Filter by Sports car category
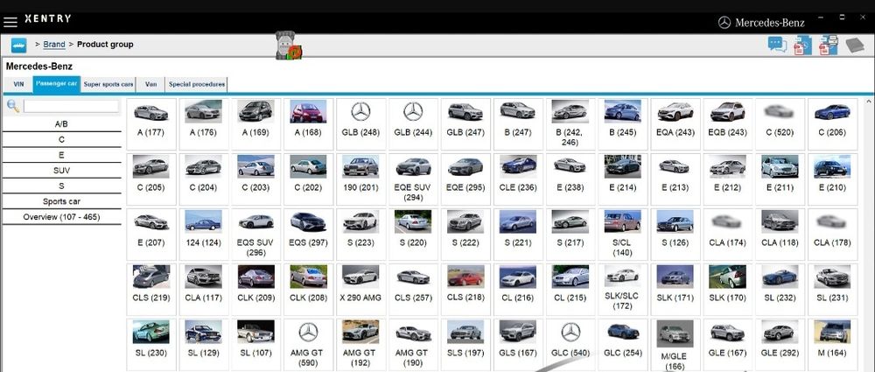875x372 pixels. coord(61,201)
